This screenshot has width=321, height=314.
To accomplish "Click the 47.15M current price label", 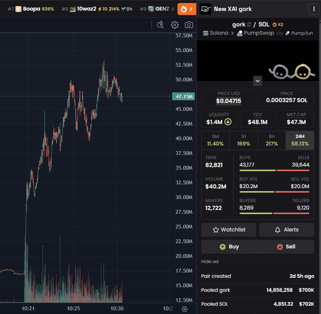I will pyautogui.click(x=183, y=96).
